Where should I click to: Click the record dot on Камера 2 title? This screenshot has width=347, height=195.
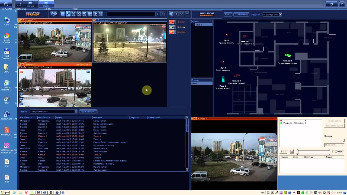point(97,20)
